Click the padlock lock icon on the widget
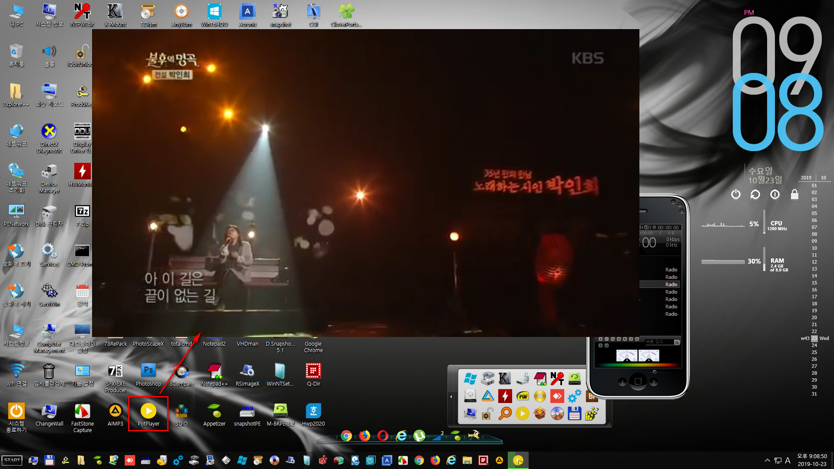Image resolution: width=834 pixels, height=469 pixels. (794, 194)
